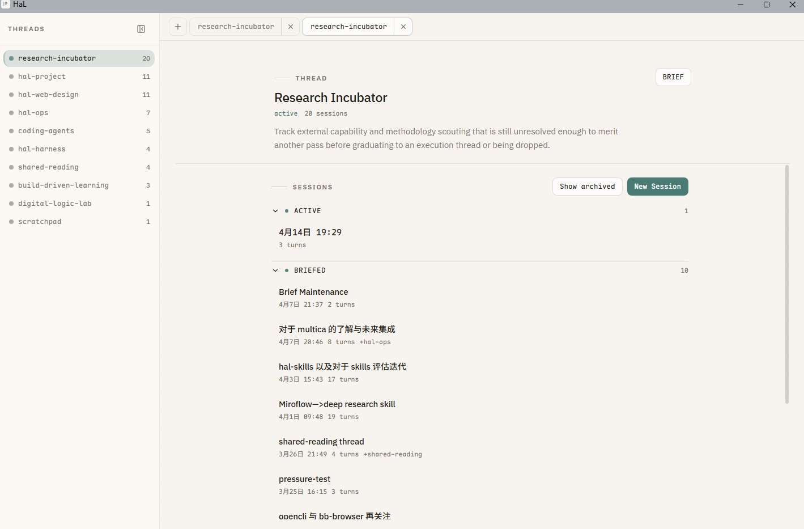Collapse the BRIEFED sessions group
The image size is (804, 529).
pyautogui.click(x=275, y=270)
